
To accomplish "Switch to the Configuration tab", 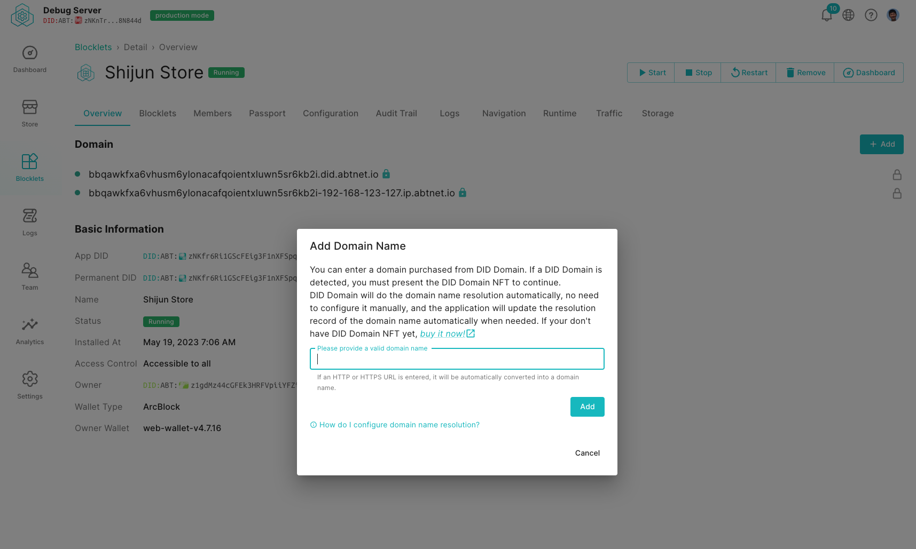I will (x=330, y=113).
